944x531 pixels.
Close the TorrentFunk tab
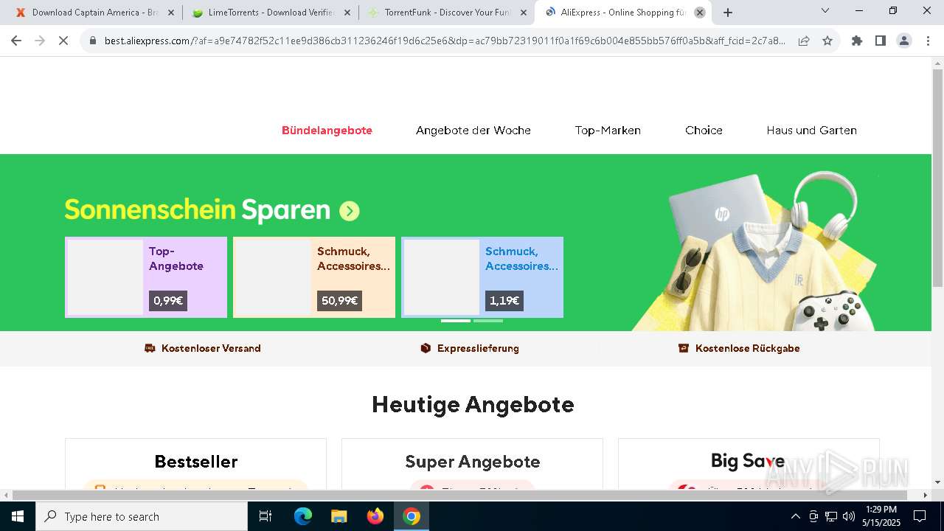(524, 13)
